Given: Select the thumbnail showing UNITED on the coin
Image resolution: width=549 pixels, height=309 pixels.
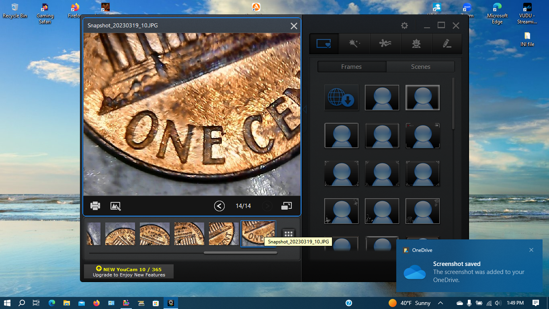Looking at the screenshot, I should point(120,234).
